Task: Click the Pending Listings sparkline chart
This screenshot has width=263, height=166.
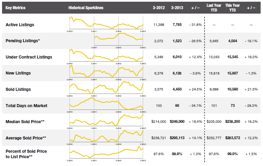Action: click(119, 40)
